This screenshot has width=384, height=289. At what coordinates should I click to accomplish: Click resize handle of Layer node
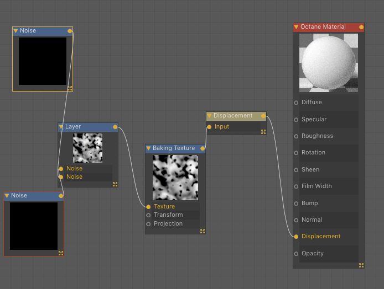(115, 184)
